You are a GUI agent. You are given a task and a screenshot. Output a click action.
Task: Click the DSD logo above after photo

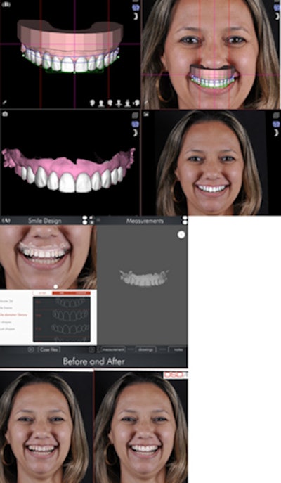pos(175,375)
